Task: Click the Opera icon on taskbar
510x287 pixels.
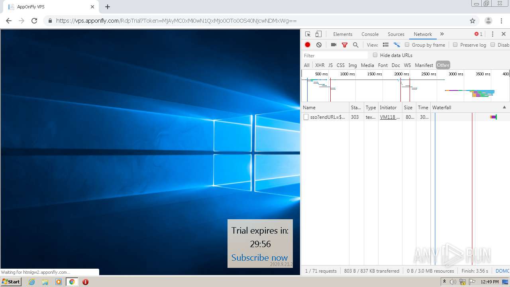Action: 85,282
